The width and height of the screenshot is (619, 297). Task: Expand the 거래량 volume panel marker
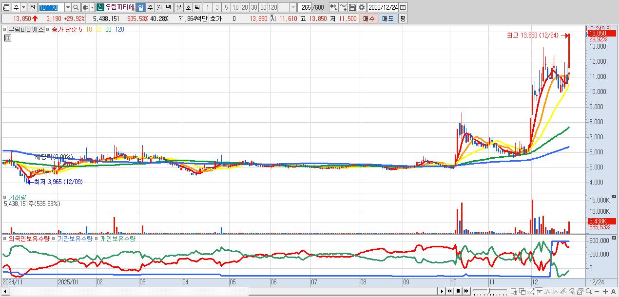tap(6, 197)
